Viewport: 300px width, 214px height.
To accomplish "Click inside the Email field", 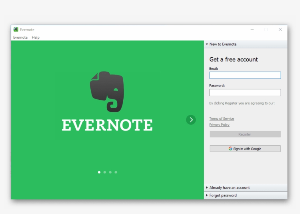I will click(x=245, y=75).
